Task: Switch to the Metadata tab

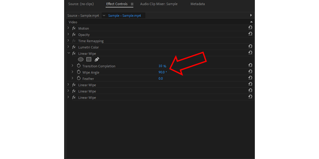Action: [197, 4]
